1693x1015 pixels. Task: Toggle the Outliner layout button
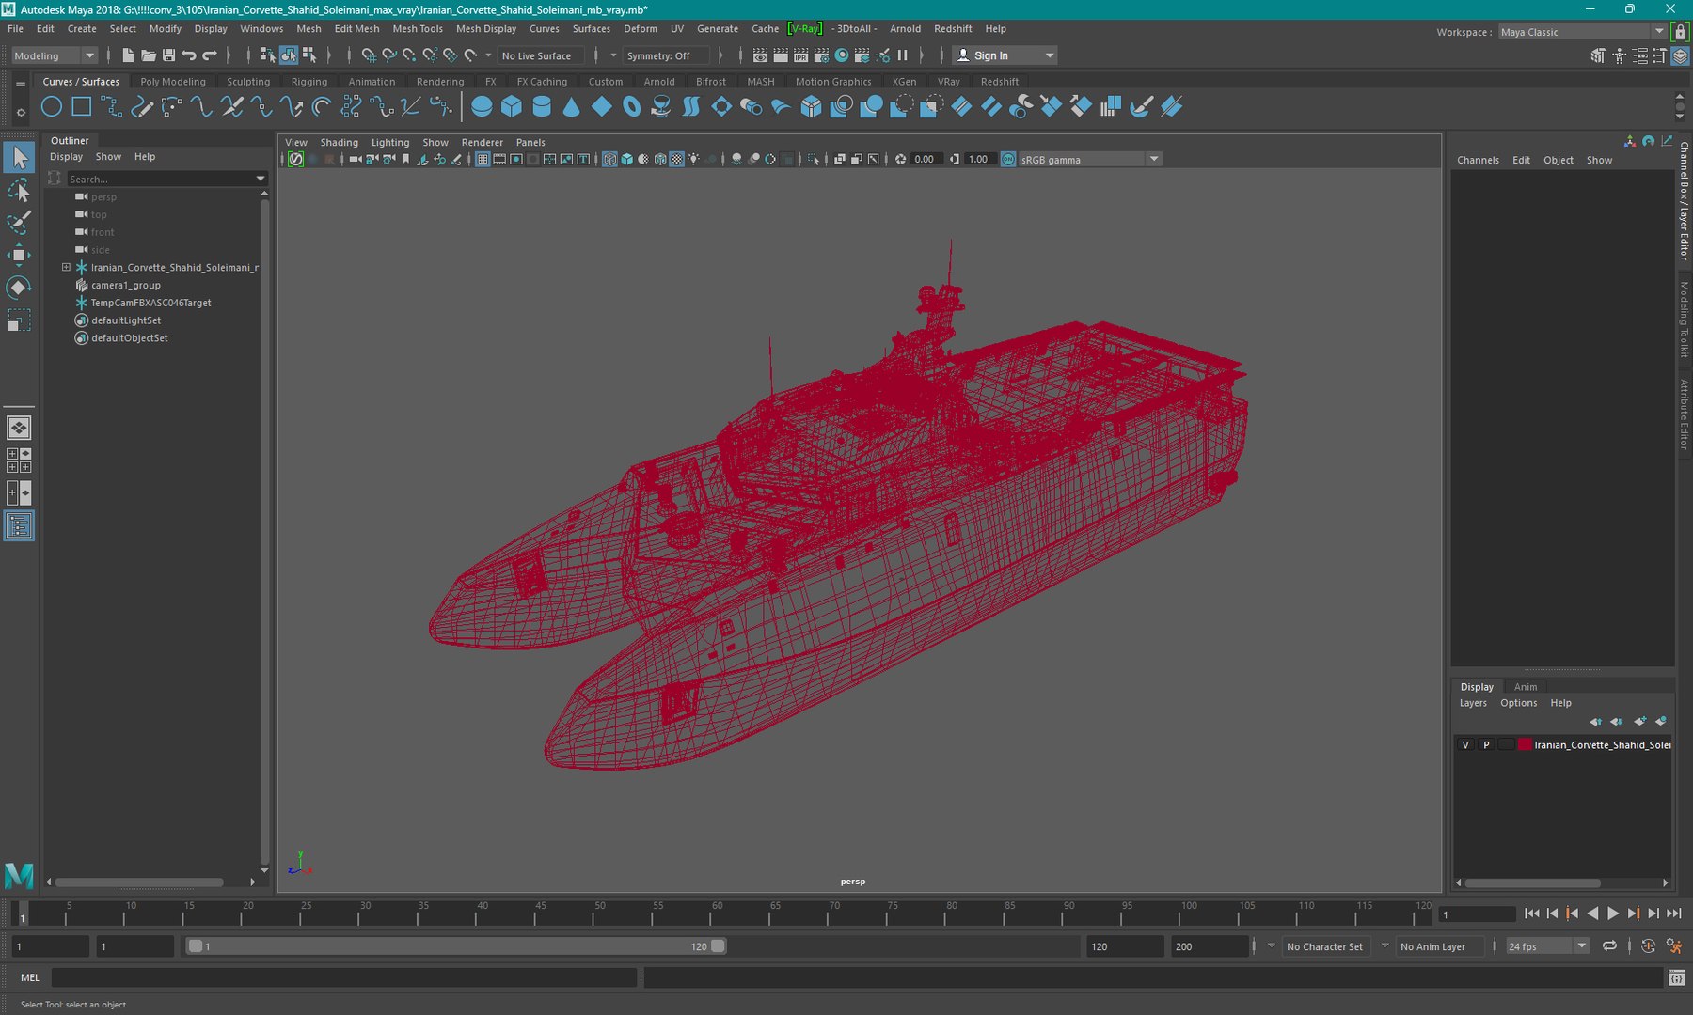(19, 525)
